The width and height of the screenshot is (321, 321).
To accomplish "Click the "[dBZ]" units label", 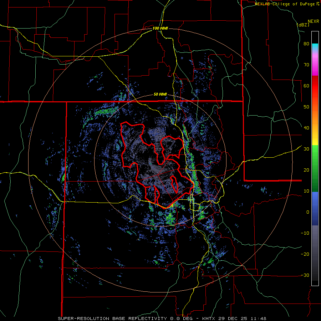I will [303, 25].
